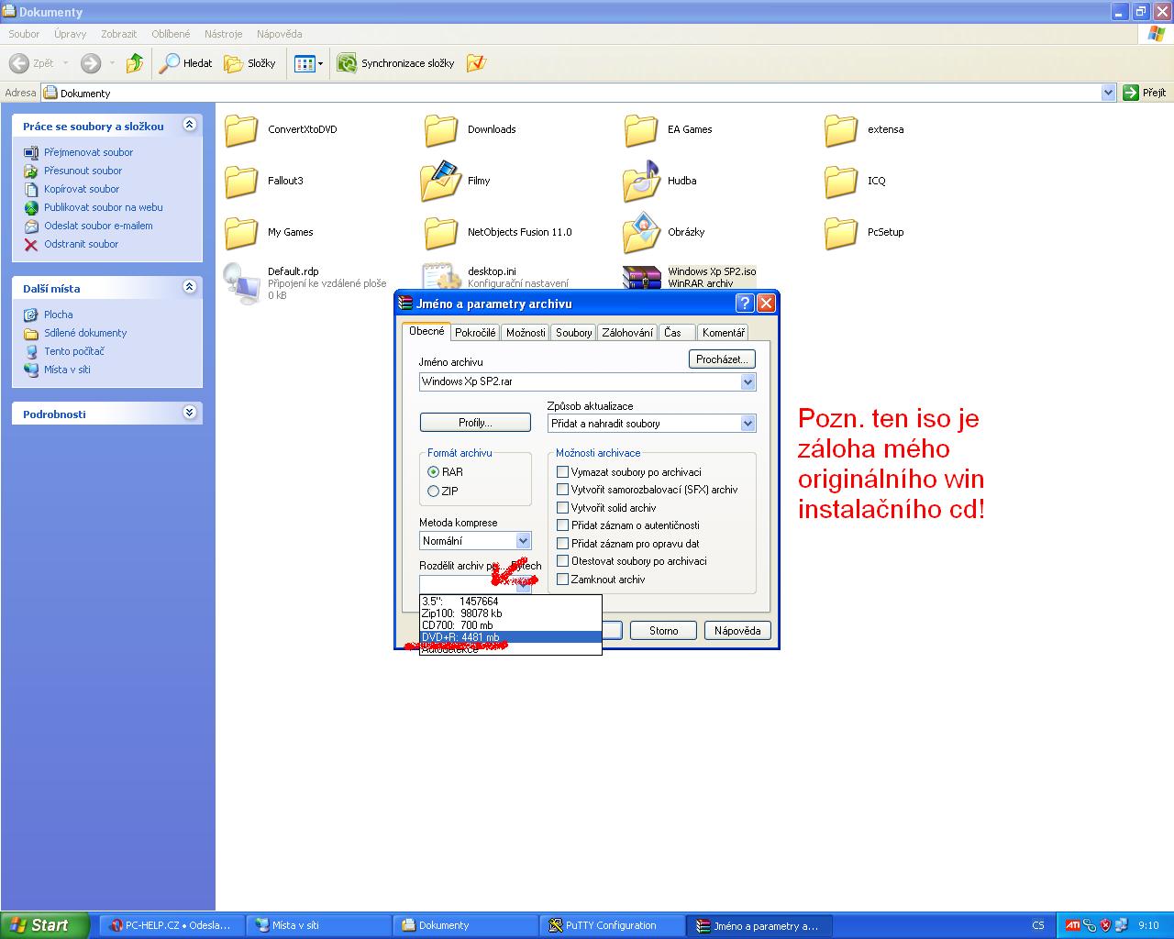Screen dimensions: 1174x939
Task: Toggle the Složky folders pane
Action: [x=249, y=63]
